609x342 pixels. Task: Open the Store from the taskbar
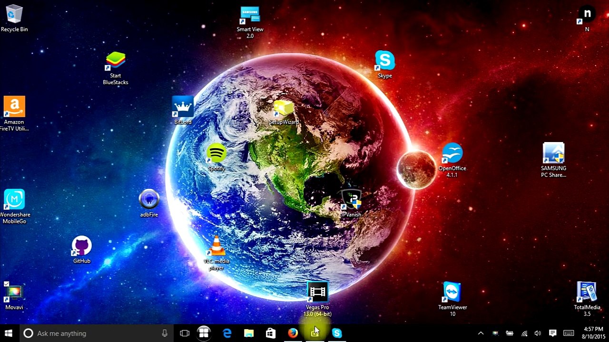271,333
